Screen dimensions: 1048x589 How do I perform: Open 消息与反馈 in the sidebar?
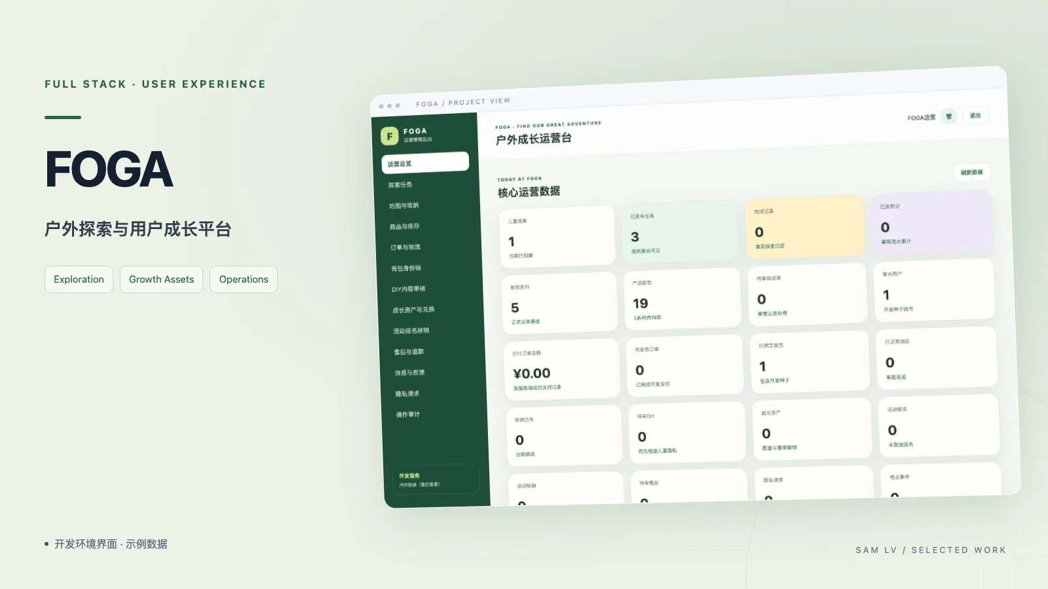pyautogui.click(x=409, y=373)
